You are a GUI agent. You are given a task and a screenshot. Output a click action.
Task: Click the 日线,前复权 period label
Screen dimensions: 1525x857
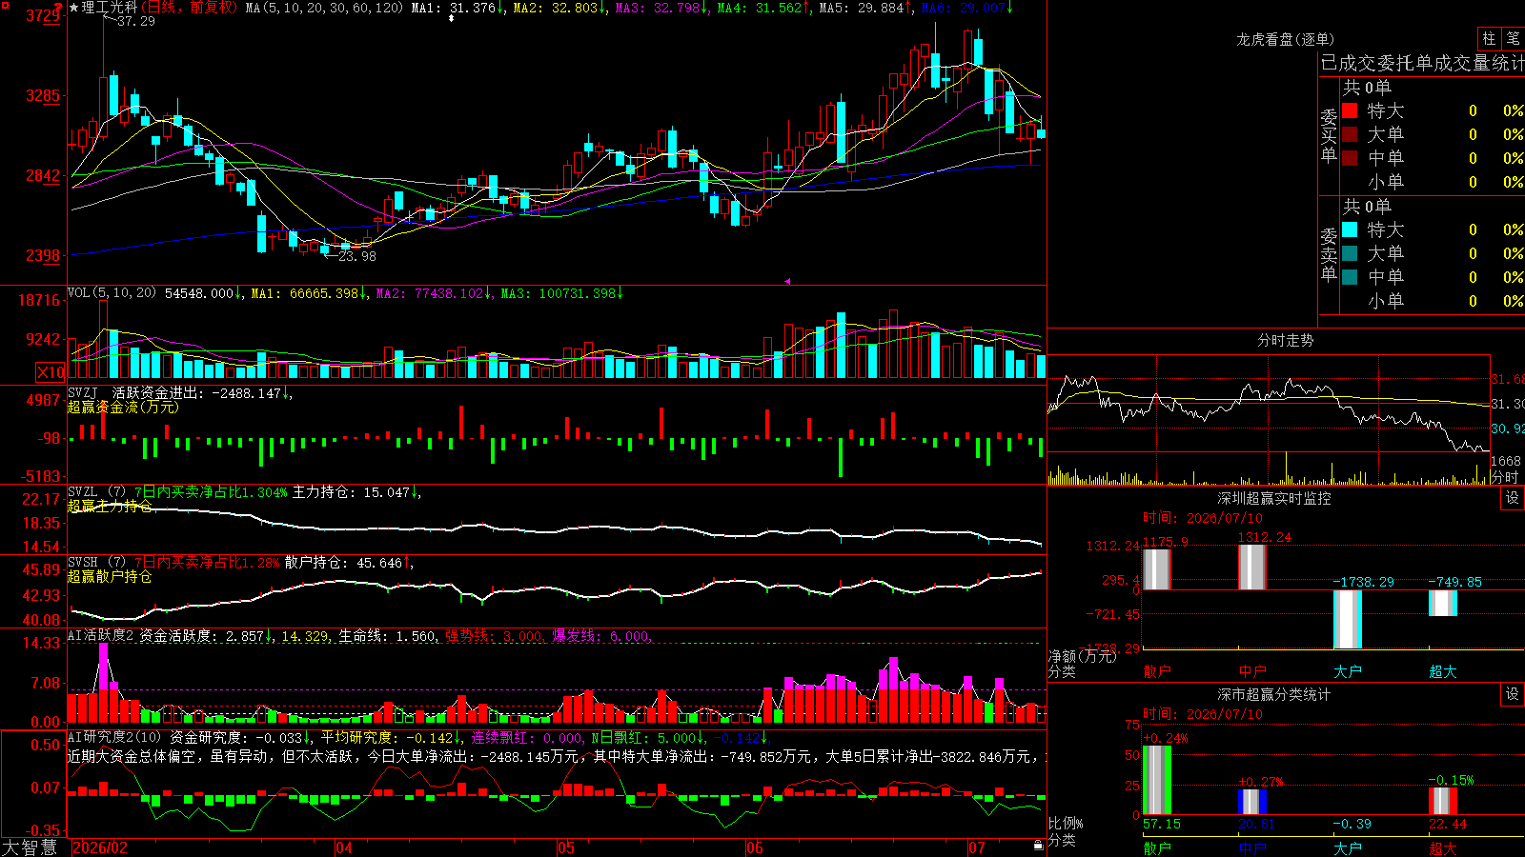click(x=190, y=8)
